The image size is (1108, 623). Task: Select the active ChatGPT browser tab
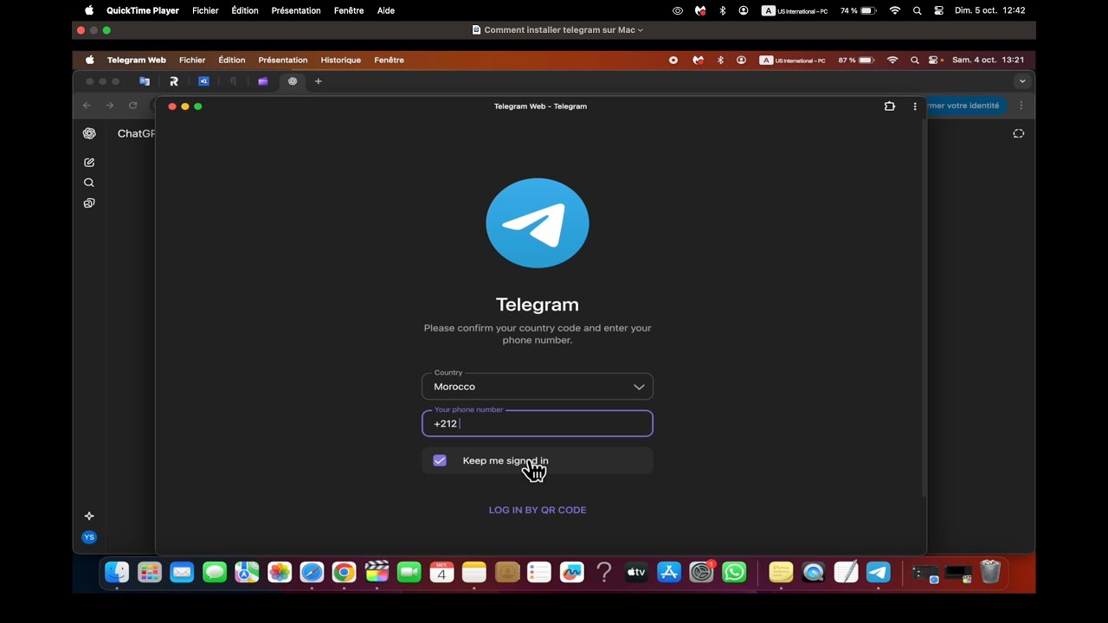coord(293,81)
